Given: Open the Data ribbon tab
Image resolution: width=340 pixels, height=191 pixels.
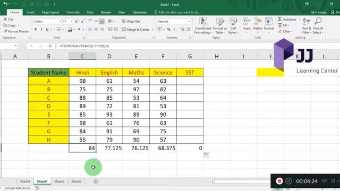Looking at the screenshot, I should point(90,12).
